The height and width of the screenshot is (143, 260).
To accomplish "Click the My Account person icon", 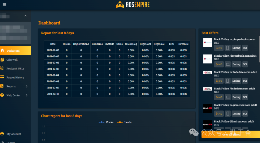I will (2, 134).
